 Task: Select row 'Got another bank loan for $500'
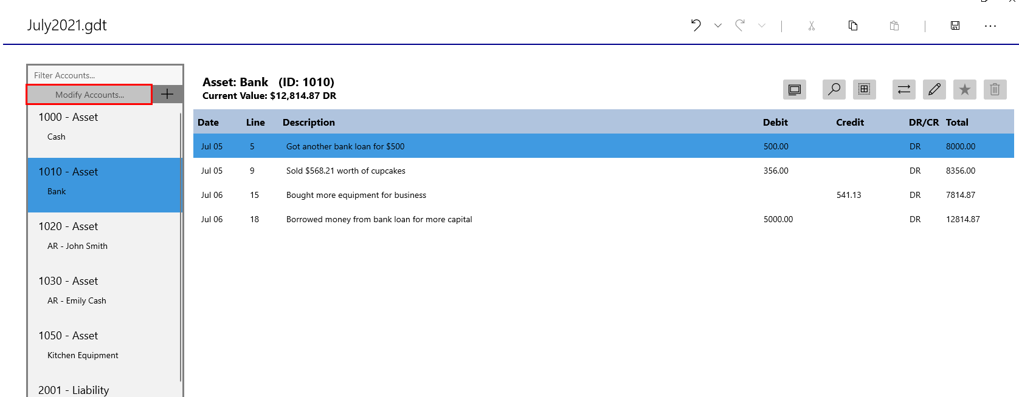pyautogui.click(x=604, y=146)
